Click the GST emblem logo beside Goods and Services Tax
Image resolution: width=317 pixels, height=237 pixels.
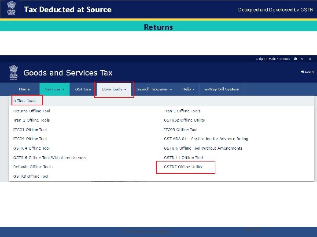point(13,72)
